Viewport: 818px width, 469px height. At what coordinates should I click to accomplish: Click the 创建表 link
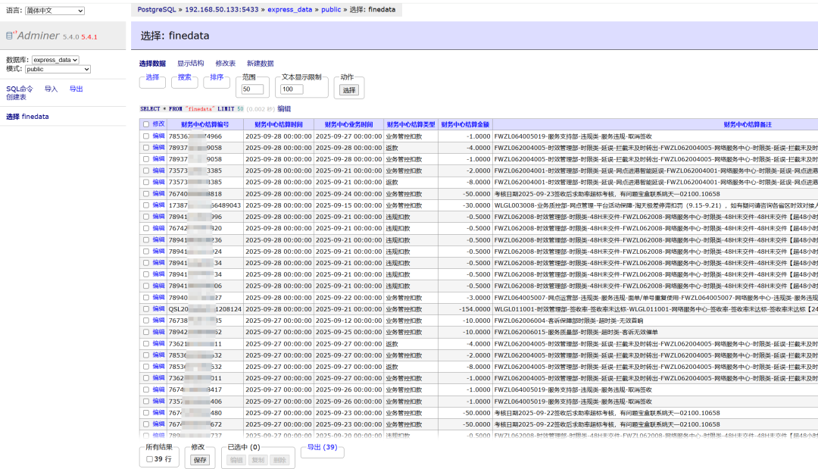16,97
